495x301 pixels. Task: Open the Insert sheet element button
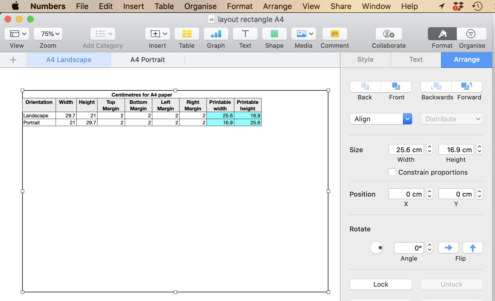[x=157, y=34]
